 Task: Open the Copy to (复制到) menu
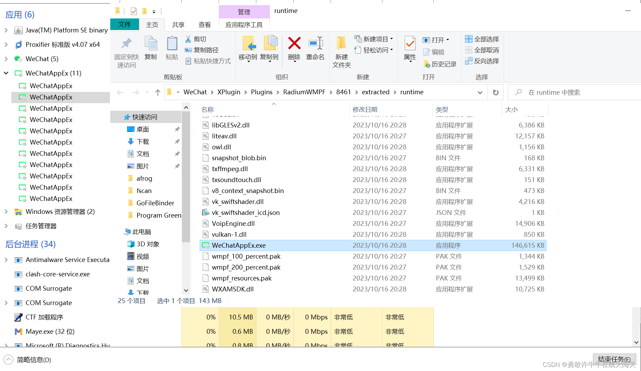(269, 49)
